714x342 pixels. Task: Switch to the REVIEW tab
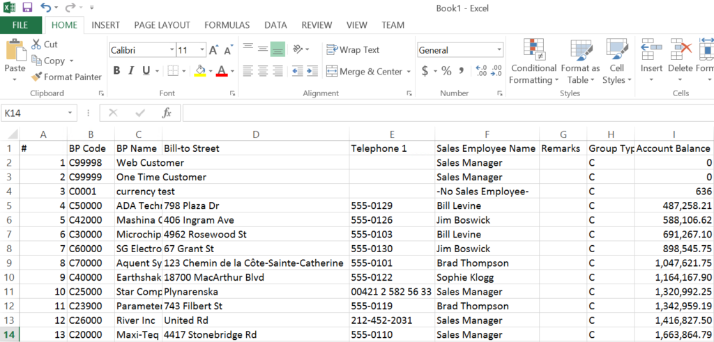pyautogui.click(x=317, y=25)
